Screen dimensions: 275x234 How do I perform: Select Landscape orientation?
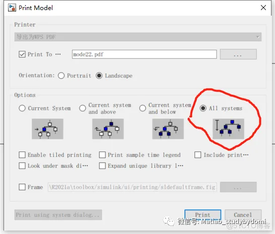(99, 75)
